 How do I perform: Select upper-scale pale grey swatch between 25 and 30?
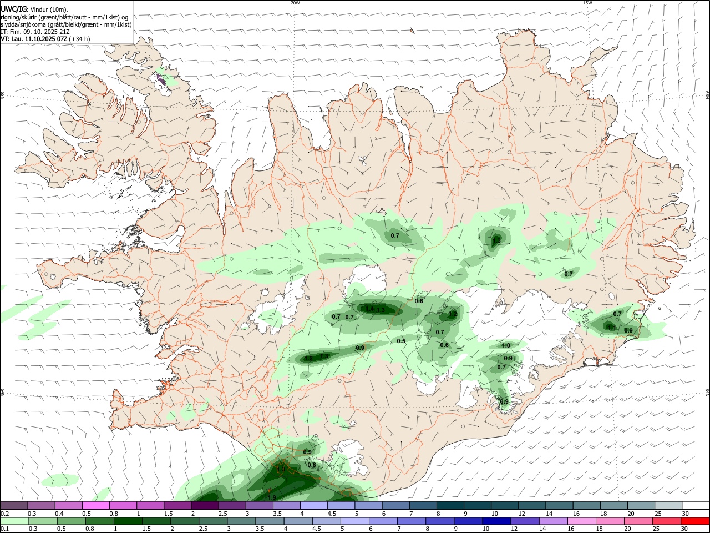tap(668, 505)
